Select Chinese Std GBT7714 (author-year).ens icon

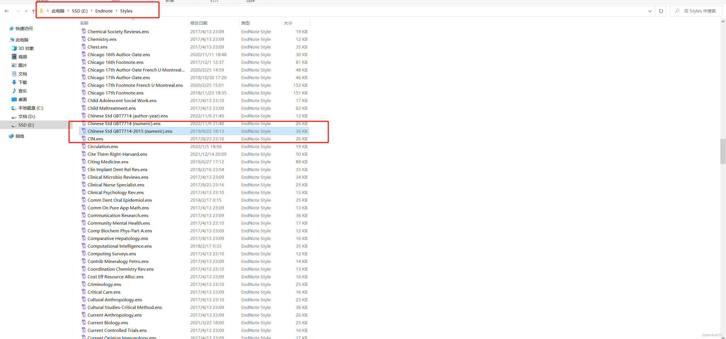coord(83,116)
